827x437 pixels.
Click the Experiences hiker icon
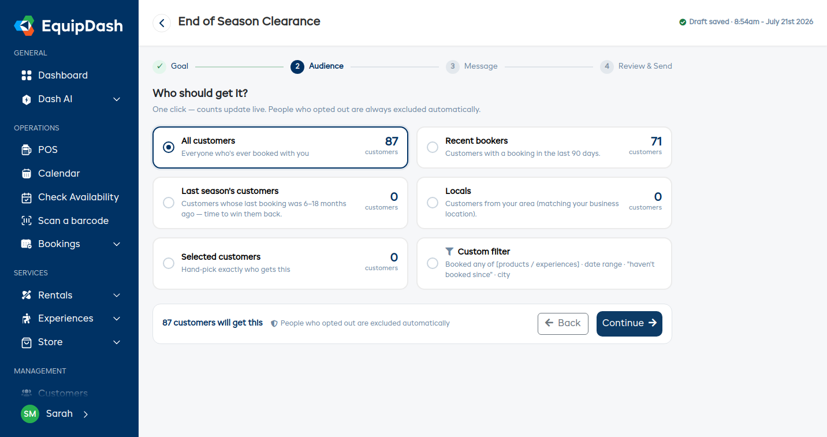26,319
